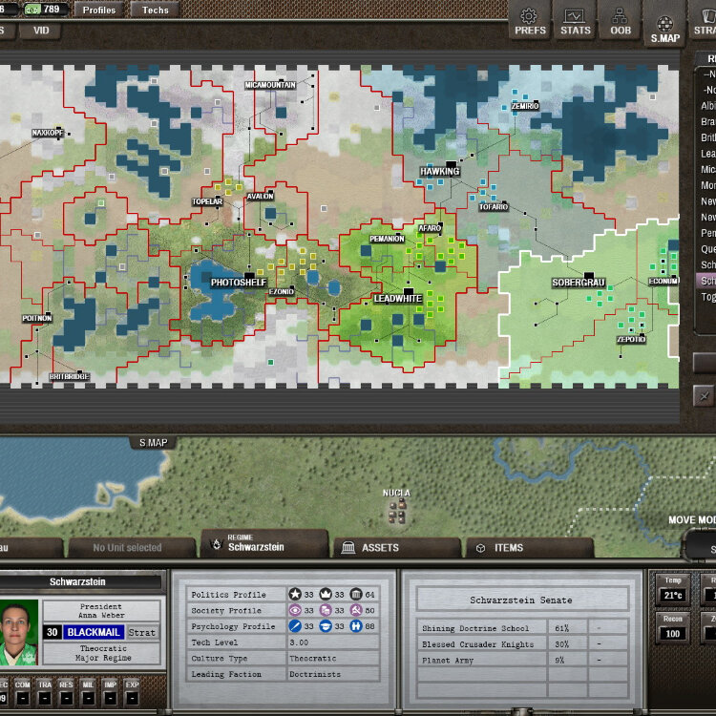Click the star icon in Politics Profile

coord(296,595)
